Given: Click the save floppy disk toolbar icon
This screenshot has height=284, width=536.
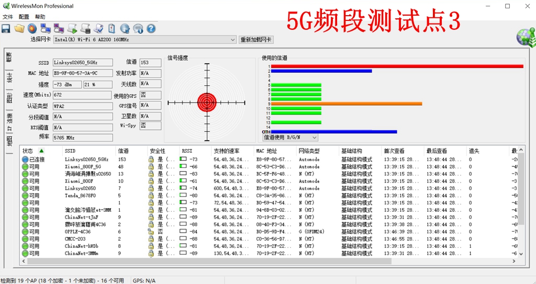Looking at the screenshot, I should coord(6,28).
